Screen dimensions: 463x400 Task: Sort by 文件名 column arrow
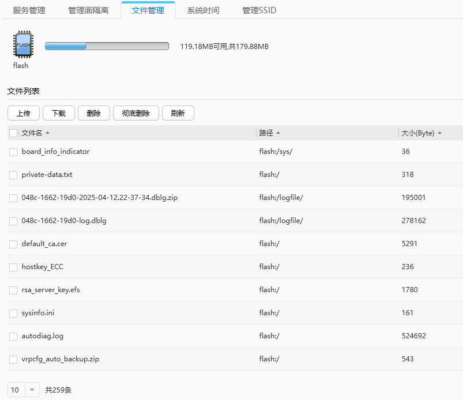[47, 133]
